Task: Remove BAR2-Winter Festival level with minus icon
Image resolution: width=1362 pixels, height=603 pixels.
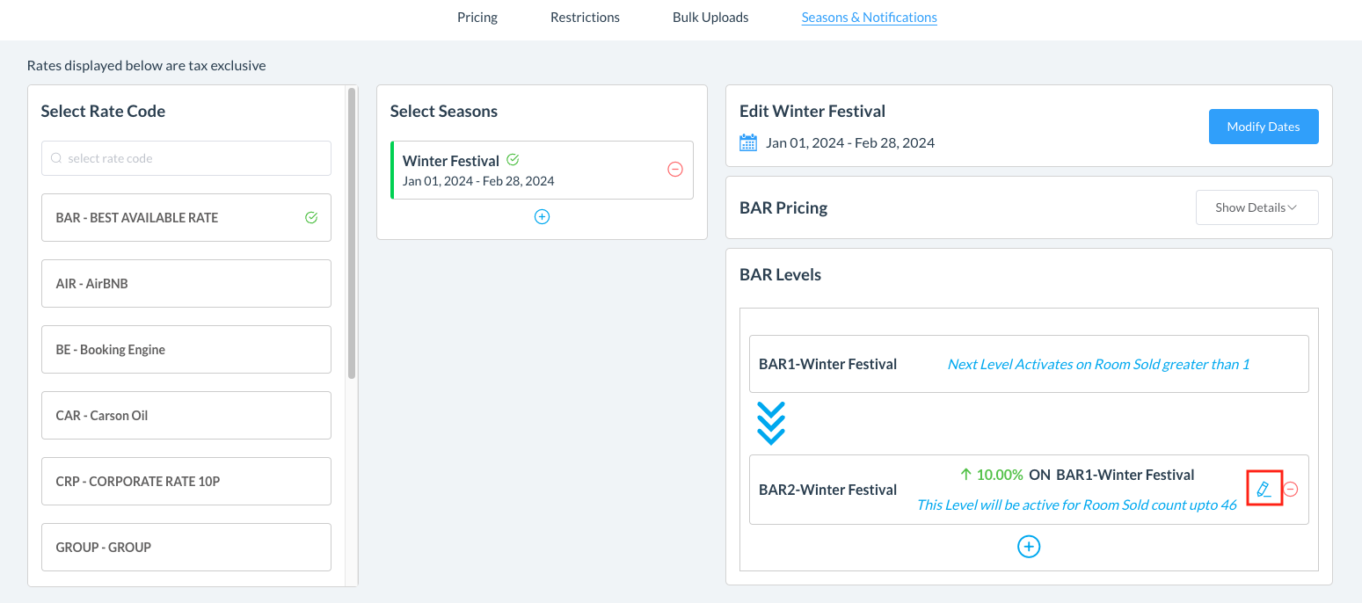Action: pos(1291,490)
